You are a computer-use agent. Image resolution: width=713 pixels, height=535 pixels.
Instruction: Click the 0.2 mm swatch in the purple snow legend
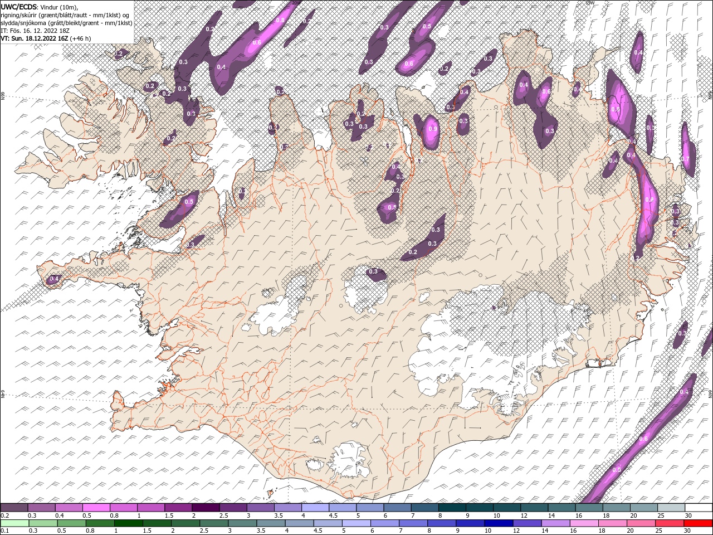tap(14, 508)
